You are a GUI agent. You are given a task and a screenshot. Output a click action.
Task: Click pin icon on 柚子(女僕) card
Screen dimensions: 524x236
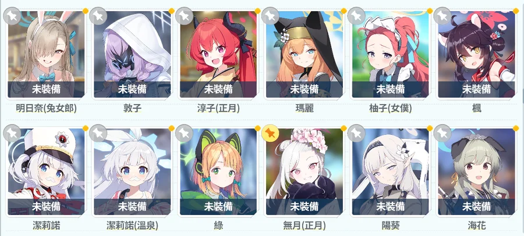point(356,16)
